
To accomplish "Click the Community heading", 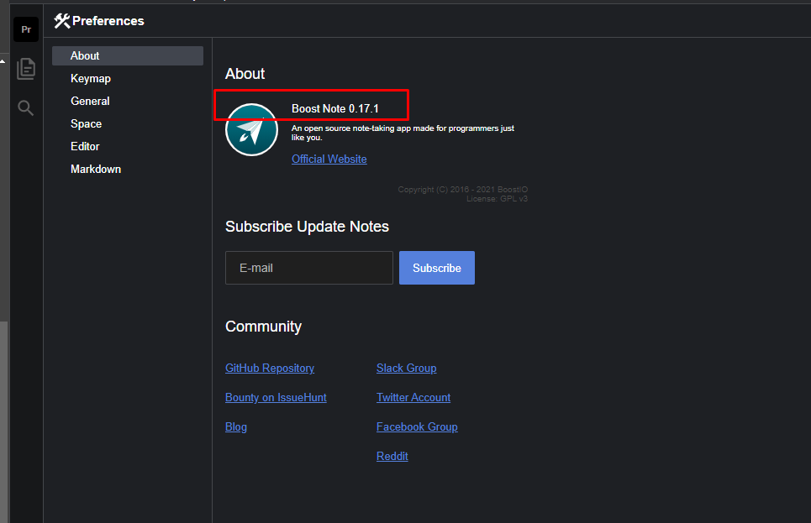I will point(263,327).
